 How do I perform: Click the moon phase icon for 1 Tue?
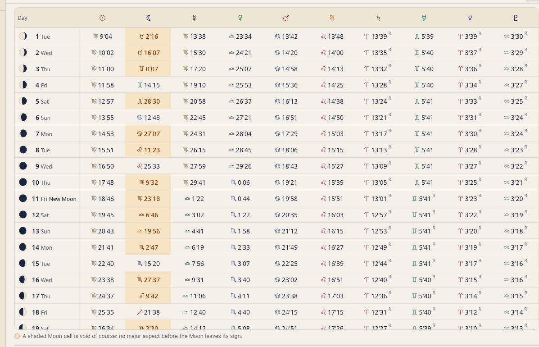(x=23, y=36)
